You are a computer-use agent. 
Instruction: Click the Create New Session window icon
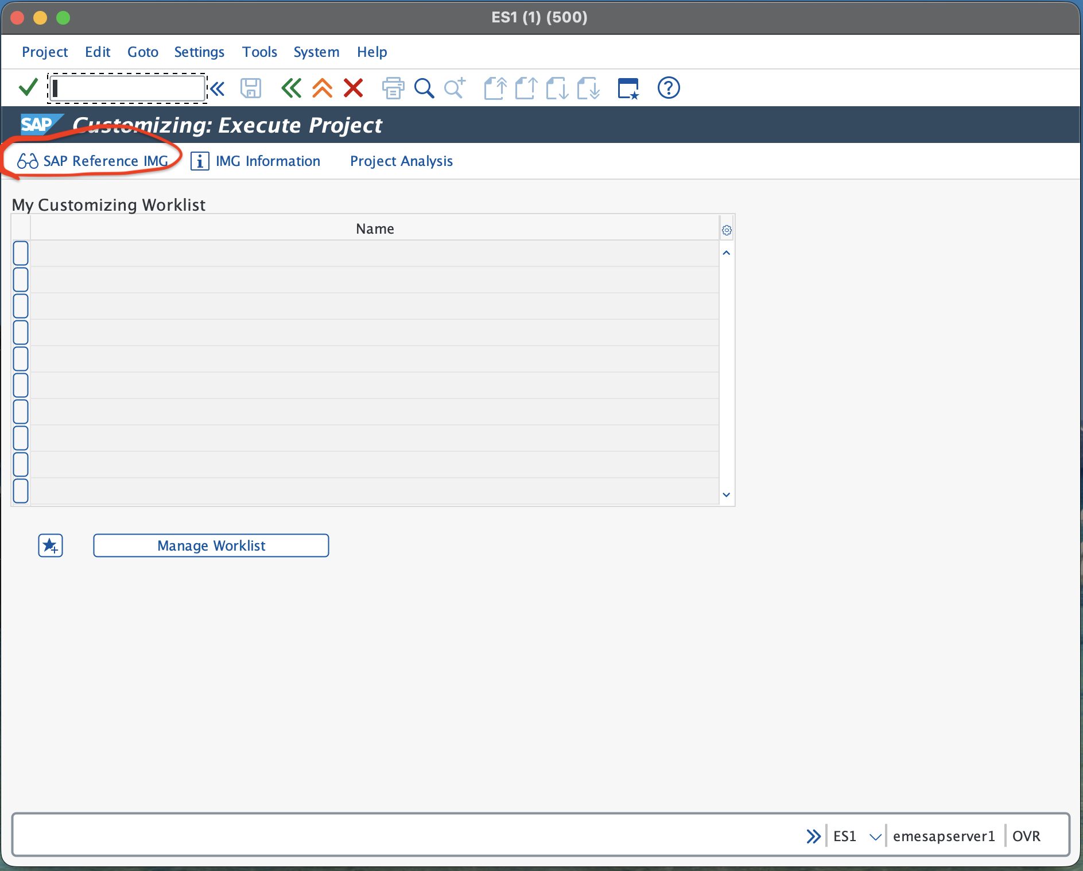point(628,88)
